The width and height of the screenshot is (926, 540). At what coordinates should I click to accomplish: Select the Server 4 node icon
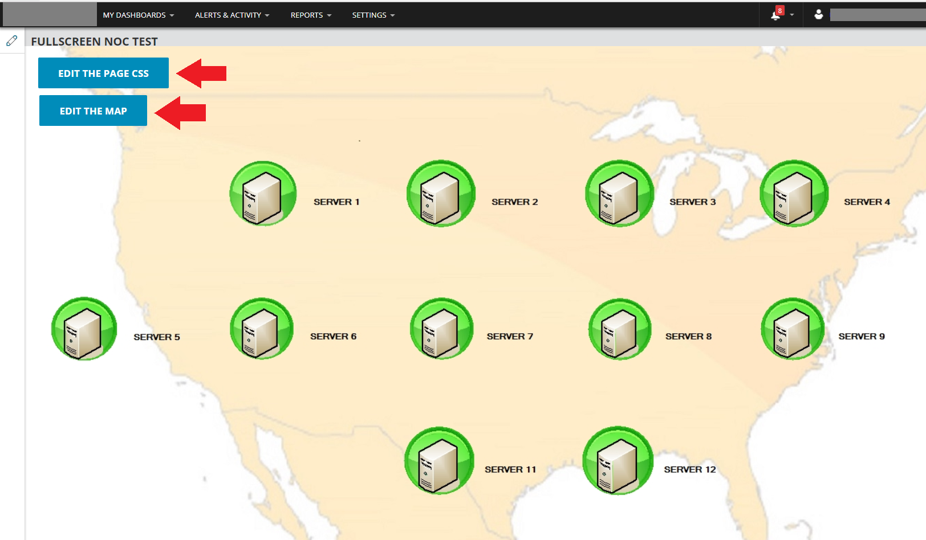[x=794, y=194]
